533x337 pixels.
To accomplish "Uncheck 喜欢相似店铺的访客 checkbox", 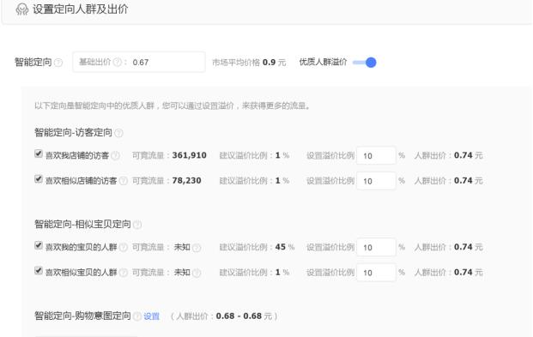I will pos(39,179).
